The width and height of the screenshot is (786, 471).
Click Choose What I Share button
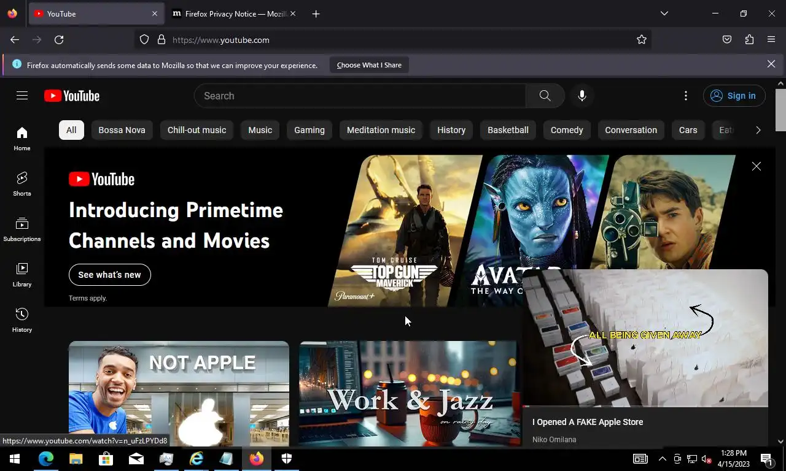coord(369,65)
